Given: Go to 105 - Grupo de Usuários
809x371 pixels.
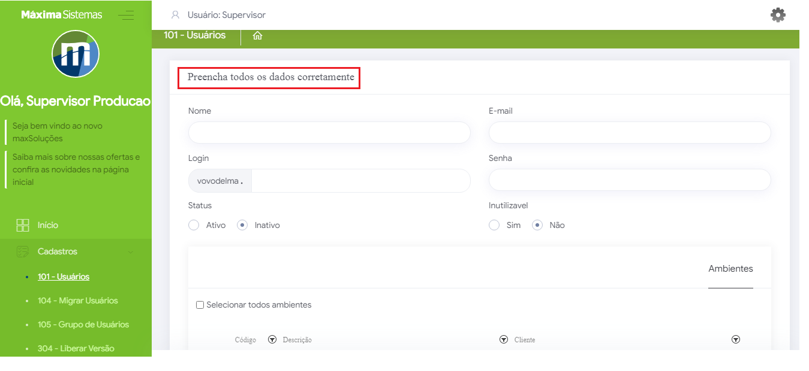Looking at the screenshot, I should point(83,324).
